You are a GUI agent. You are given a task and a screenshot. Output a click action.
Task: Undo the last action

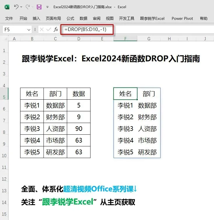pyautogui.click(x=16, y=7)
